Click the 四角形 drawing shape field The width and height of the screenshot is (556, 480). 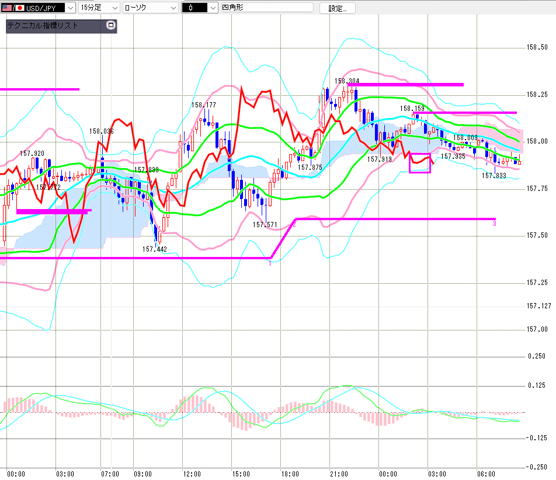tap(267, 8)
